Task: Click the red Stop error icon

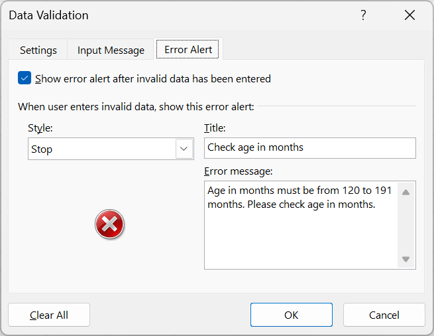Action: pos(109,224)
